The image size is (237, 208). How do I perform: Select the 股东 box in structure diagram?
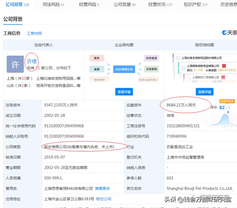pyautogui.click(x=97, y=58)
